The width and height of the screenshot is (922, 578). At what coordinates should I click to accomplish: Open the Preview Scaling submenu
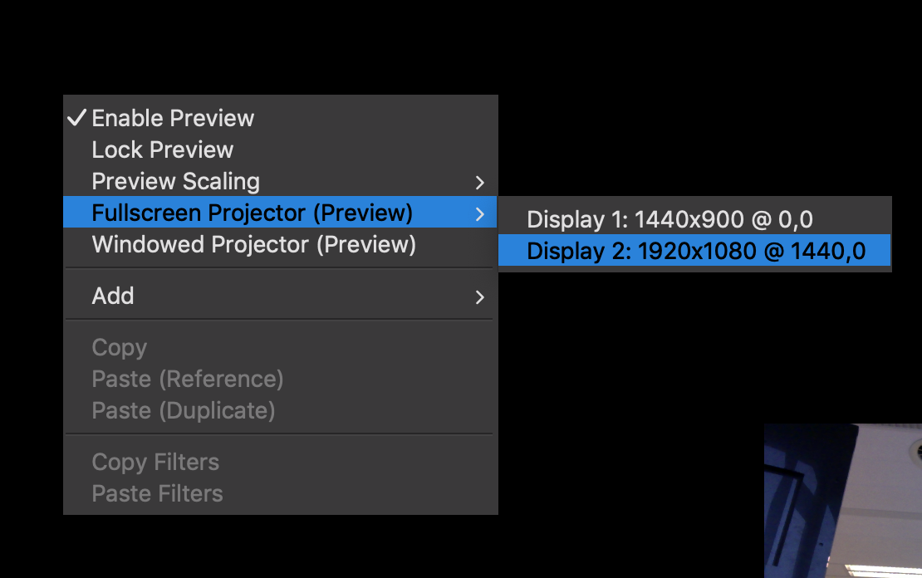click(177, 181)
